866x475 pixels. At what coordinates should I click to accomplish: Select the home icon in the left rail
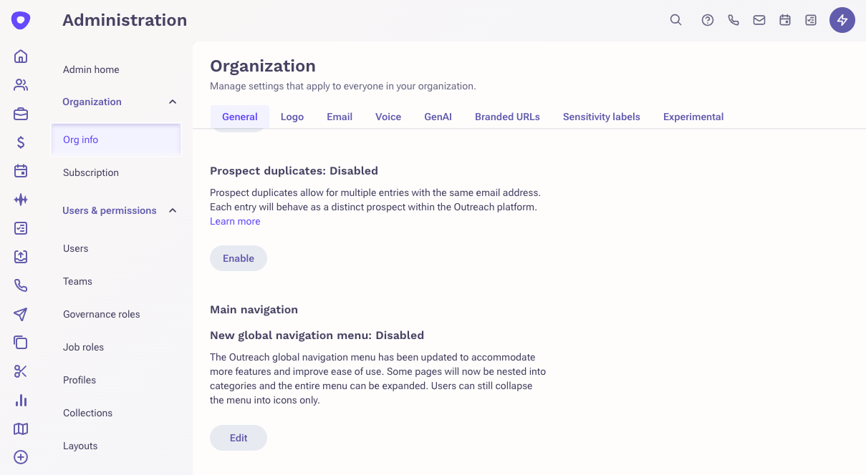20,56
